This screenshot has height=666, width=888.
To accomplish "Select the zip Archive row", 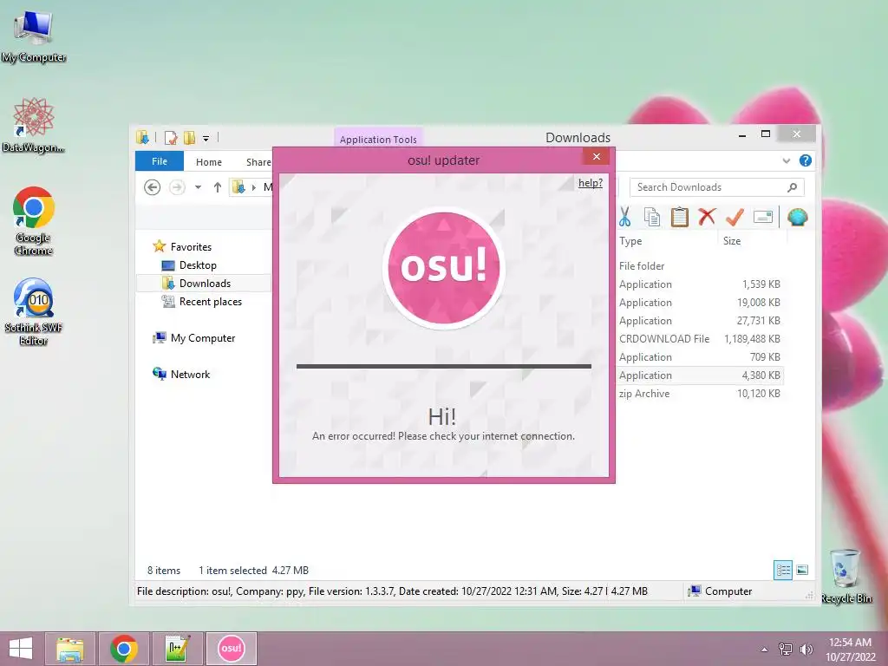I will point(700,394).
